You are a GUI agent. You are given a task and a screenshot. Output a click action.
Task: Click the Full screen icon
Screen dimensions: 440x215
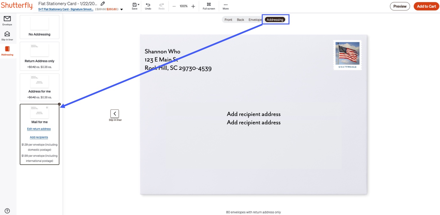pyautogui.click(x=209, y=4)
